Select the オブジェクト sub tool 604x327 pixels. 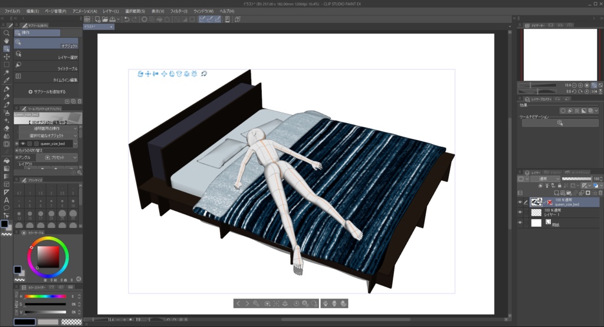[46, 44]
